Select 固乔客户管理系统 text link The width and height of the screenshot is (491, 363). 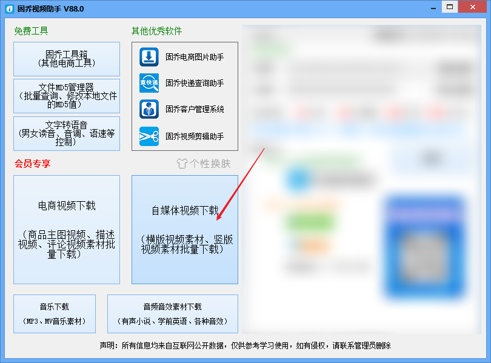pyautogui.click(x=195, y=109)
